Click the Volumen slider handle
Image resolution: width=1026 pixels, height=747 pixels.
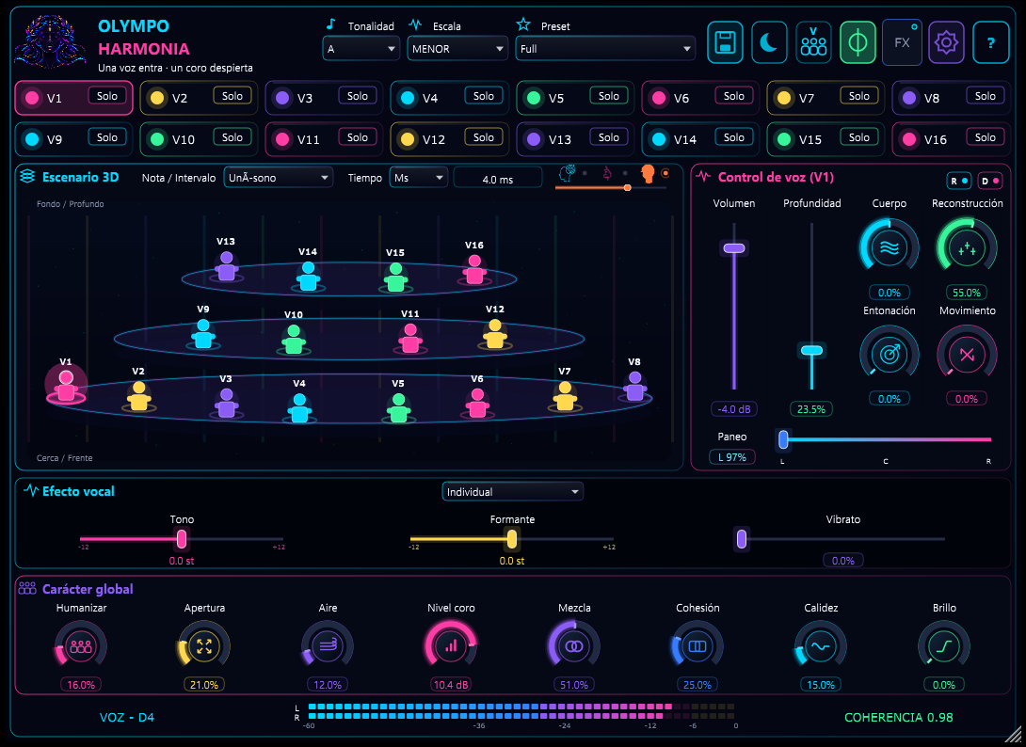[733, 248]
